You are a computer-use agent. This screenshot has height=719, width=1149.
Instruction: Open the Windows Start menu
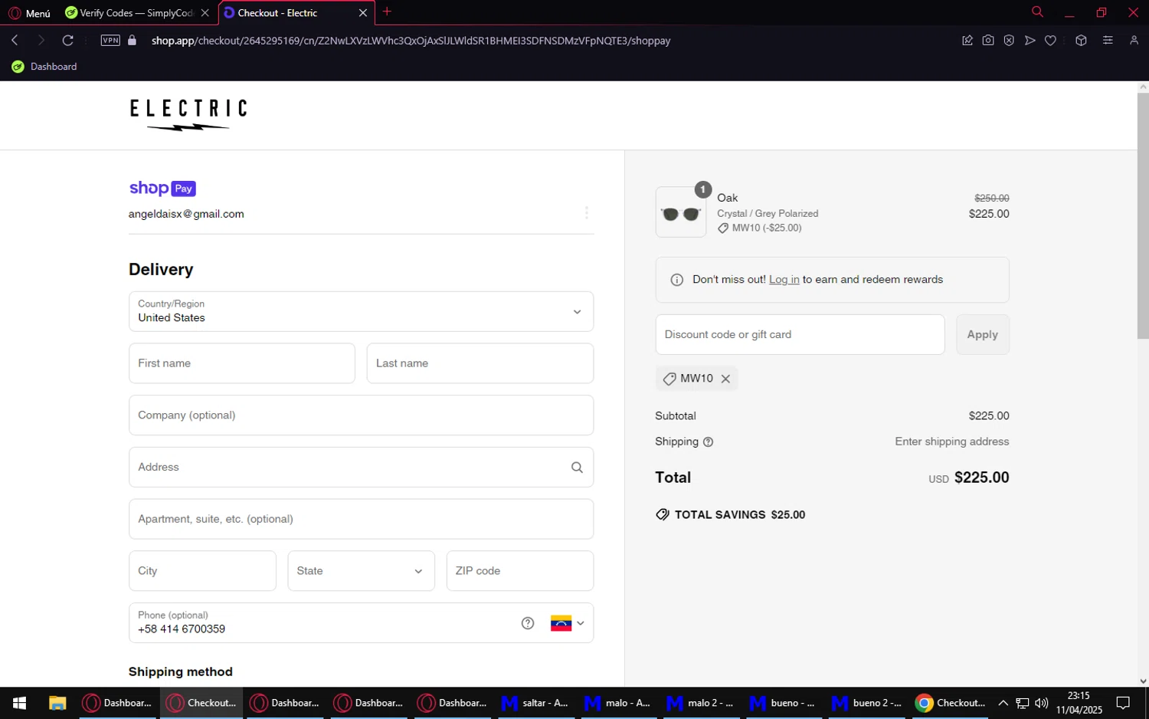[20, 703]
